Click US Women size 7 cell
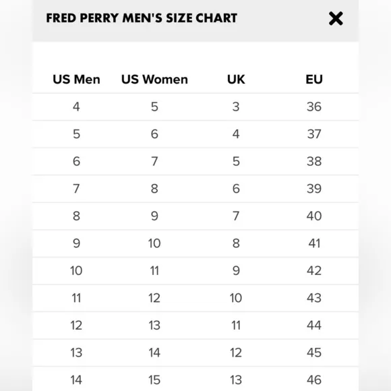This screenshot has height=391, width=391. tap(154, 161)
